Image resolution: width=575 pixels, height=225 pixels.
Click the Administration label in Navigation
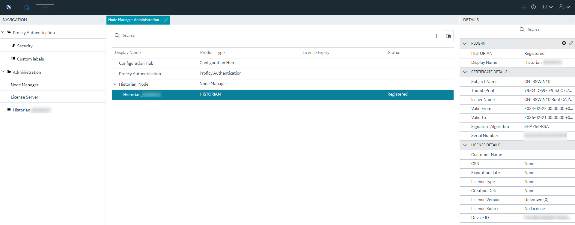click(x=27, y=72)
